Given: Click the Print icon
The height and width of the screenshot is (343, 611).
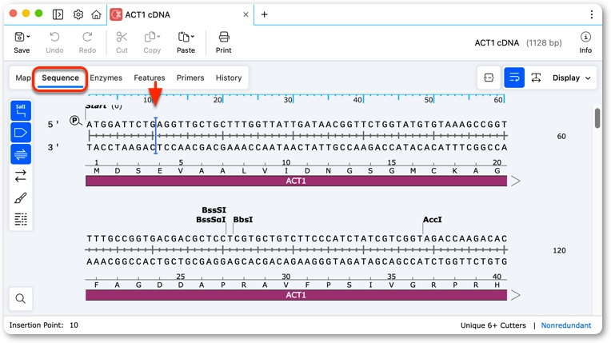Looking at the screenshot, I should click(224, 37).
